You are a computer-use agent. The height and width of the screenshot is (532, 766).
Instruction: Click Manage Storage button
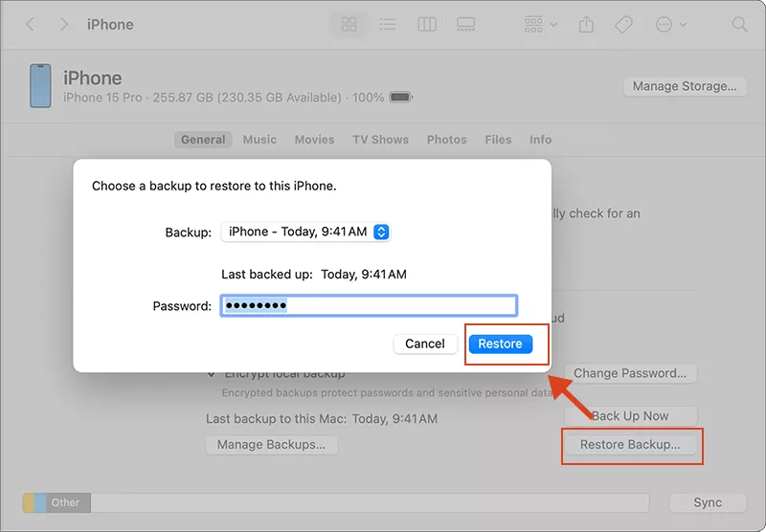coord(685,86)
